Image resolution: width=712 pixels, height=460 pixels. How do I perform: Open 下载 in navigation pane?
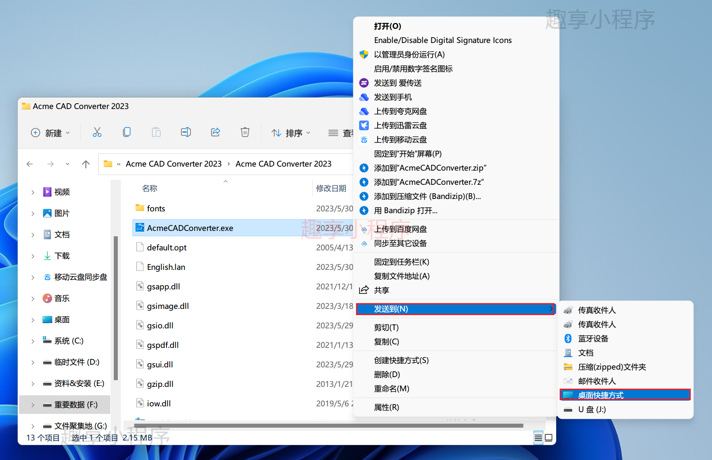(62, 256)
